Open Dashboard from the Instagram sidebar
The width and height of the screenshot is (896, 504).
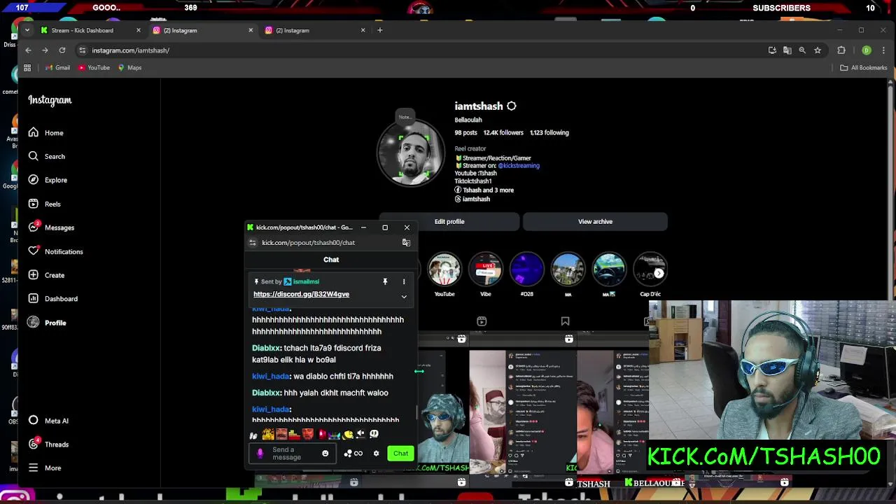coord(52,299)
